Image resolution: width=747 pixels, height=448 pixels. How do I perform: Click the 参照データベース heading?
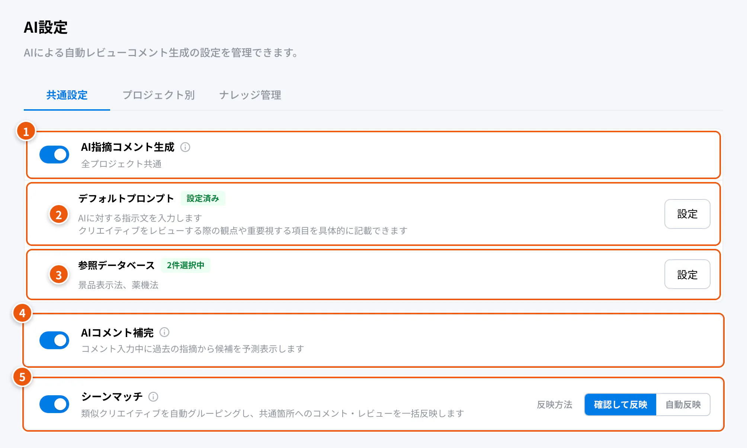[116, 265]
